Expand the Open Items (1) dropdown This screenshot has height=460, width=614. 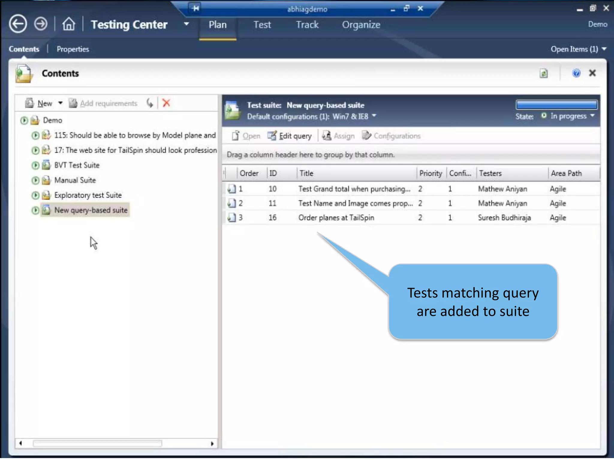click(x=578, y=49)
